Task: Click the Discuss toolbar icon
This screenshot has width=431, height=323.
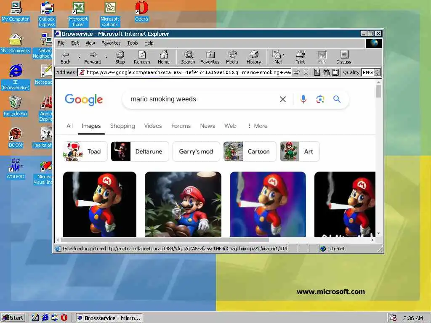Action: [343, 57]
